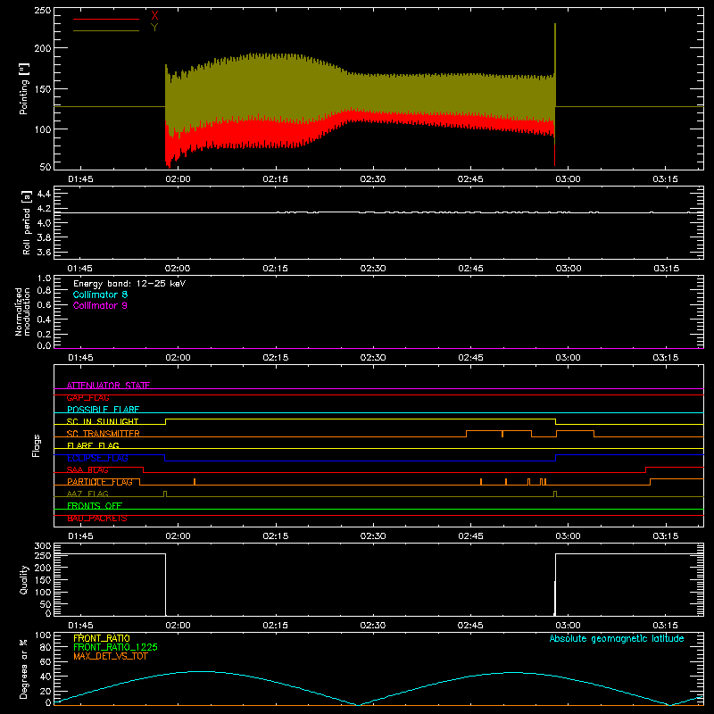Click the 300 tick on Quality axis
This screenshot has height=714, width=714.
click(43, 546)
